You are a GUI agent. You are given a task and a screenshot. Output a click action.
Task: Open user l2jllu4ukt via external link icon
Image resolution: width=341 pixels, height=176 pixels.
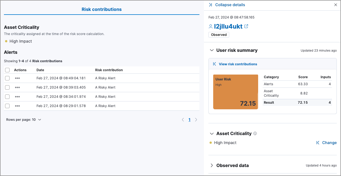pos(246,26)
